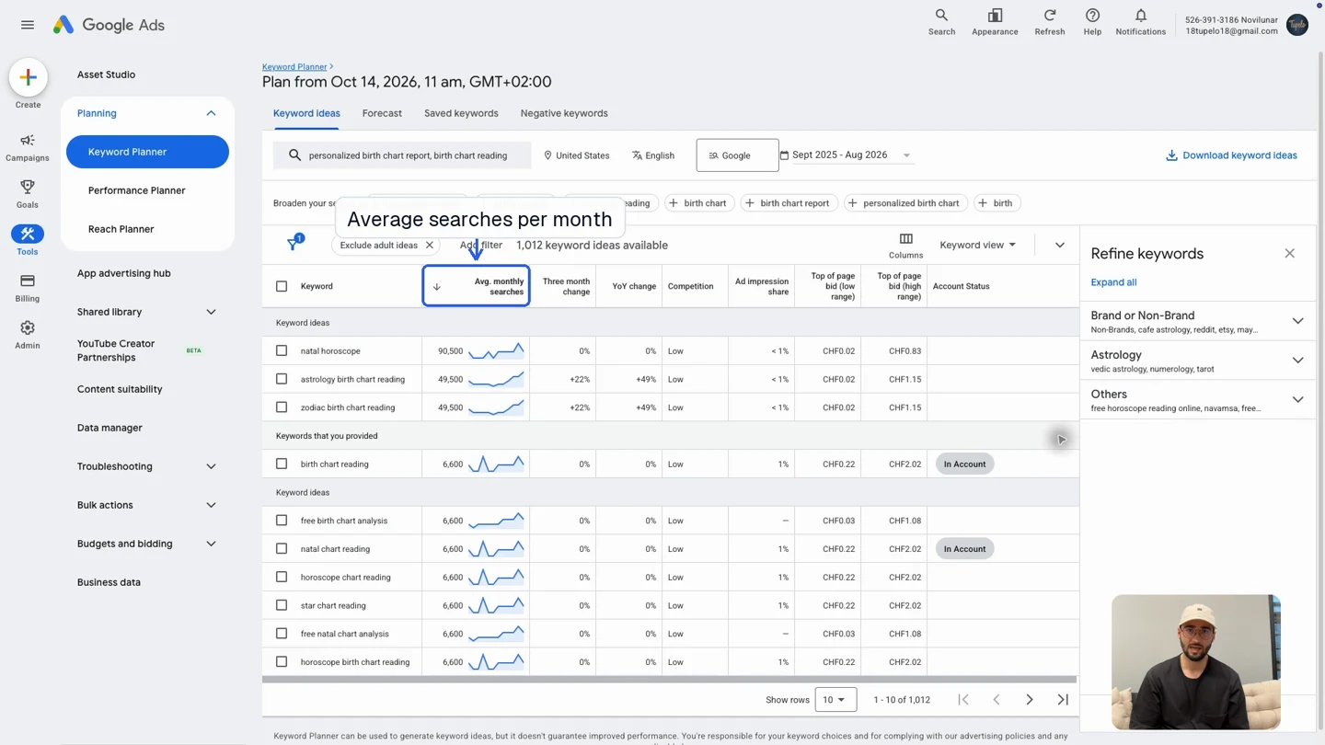Select free birth chart analysis checkbox
The width and height of the screenshot is (1325, 745).
[282, 521]
